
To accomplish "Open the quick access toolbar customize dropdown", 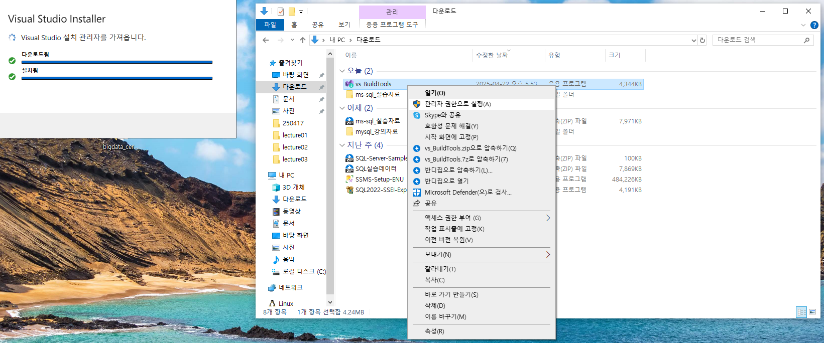I will (x=301, y=12).
